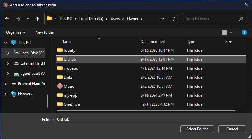Click the iTubeGo folder icon
This screenshot has height=139, width=252.
tap(60, 68)
